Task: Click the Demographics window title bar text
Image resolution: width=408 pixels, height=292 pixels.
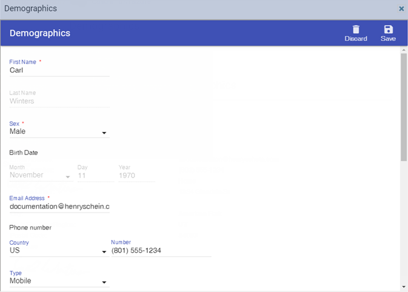Action: click(30, 9)
